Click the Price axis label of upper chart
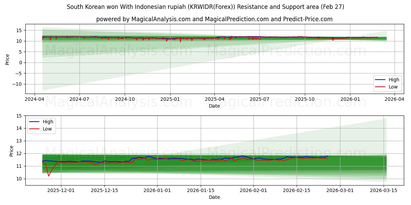 (8, 59)
